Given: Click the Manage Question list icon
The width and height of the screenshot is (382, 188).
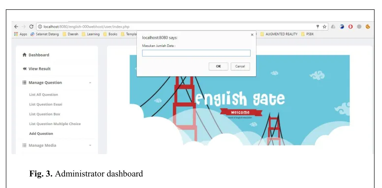Looking at the screenshot, I should point(24,83).
